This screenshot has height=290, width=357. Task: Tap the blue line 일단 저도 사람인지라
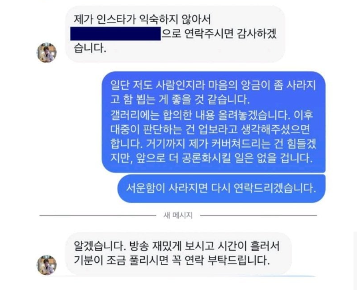click(213, 85)
